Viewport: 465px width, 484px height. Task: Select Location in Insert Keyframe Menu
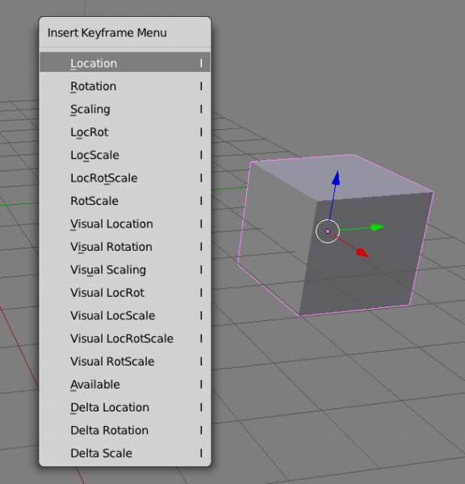(125, 63)
